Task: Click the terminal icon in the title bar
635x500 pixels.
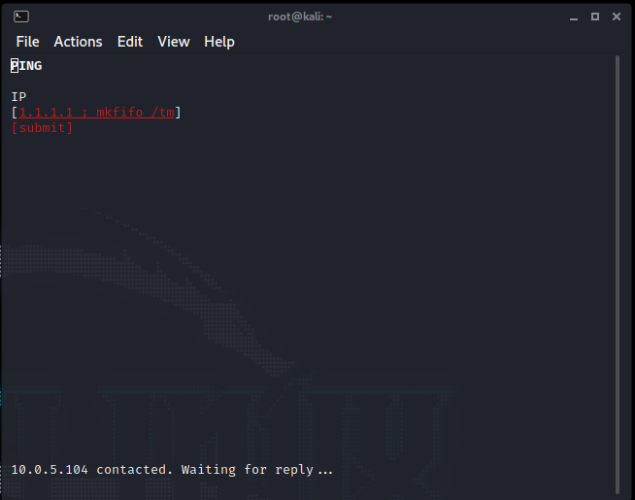Action: pos(21,16)
